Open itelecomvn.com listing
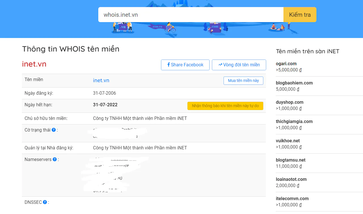Image resolution: width=363 pixels, height=214 pixels. coord(292,199)
